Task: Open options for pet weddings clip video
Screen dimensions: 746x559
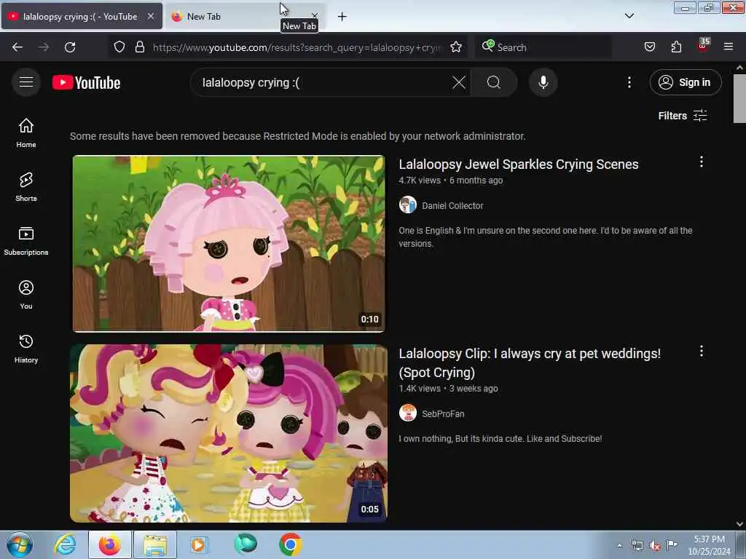Action: click(x=701, y=352)
